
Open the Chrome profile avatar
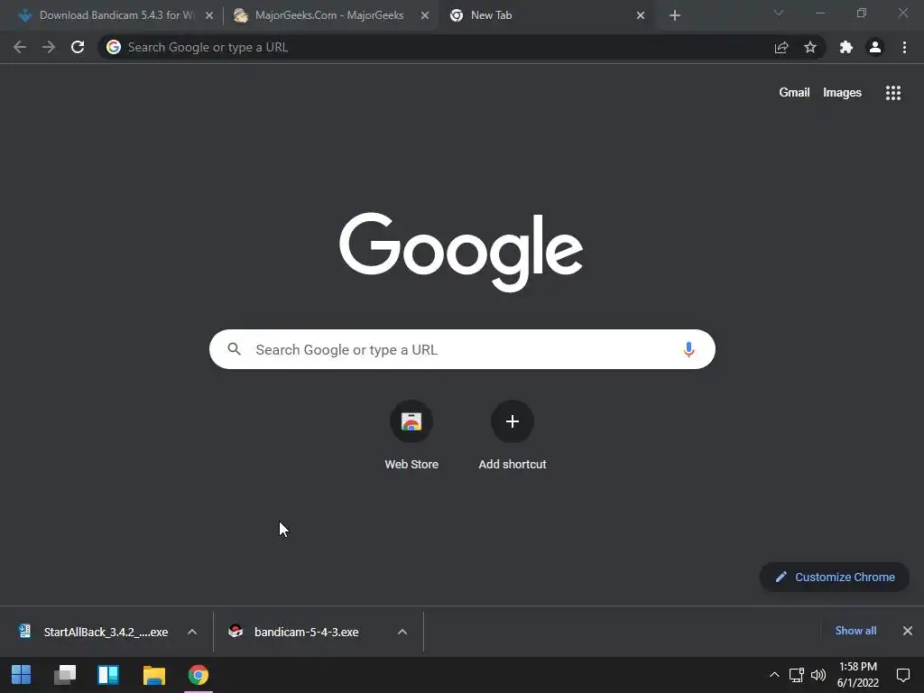pyautogui.click(x=875, y=47)
